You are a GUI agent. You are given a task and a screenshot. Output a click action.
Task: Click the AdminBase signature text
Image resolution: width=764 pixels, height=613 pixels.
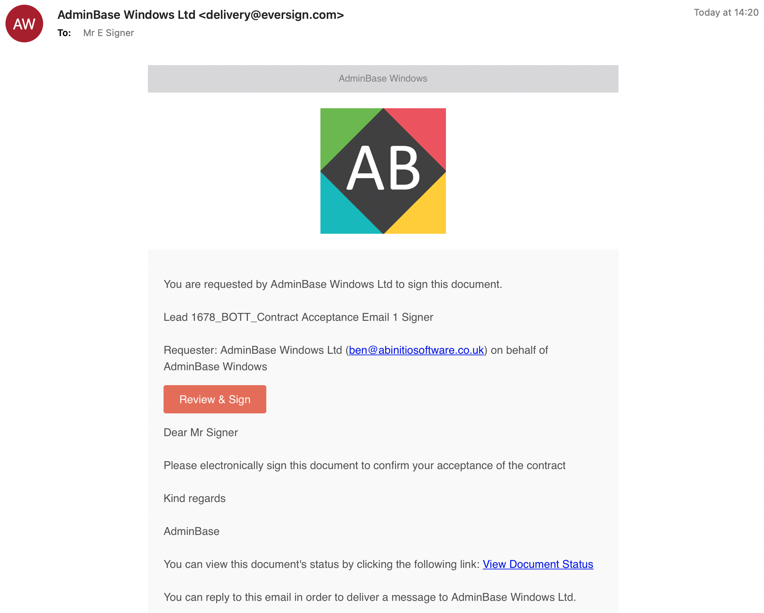191,531
